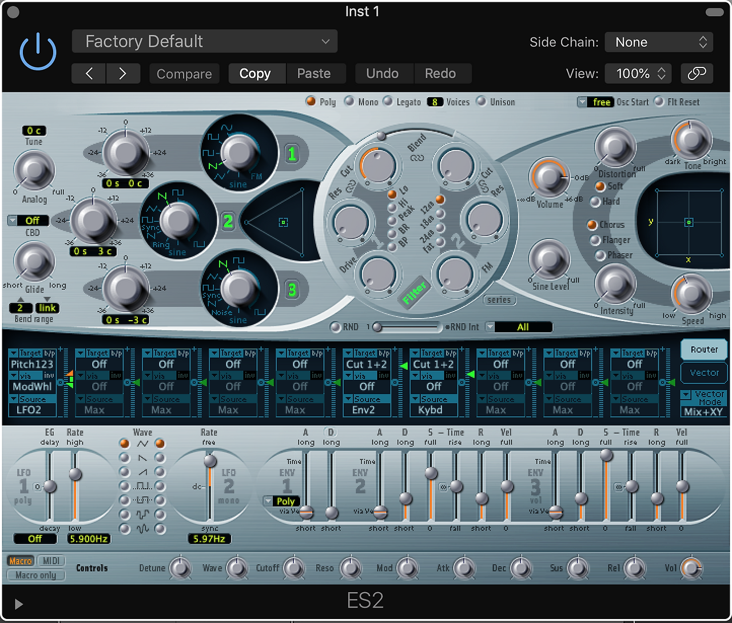This screenshot has width=732, height=623.
Task: Set filter 1 to BP mode
Action: pos(392,247)
